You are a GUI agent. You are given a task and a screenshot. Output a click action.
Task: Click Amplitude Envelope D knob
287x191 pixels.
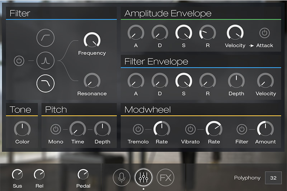tap(160, 33)
